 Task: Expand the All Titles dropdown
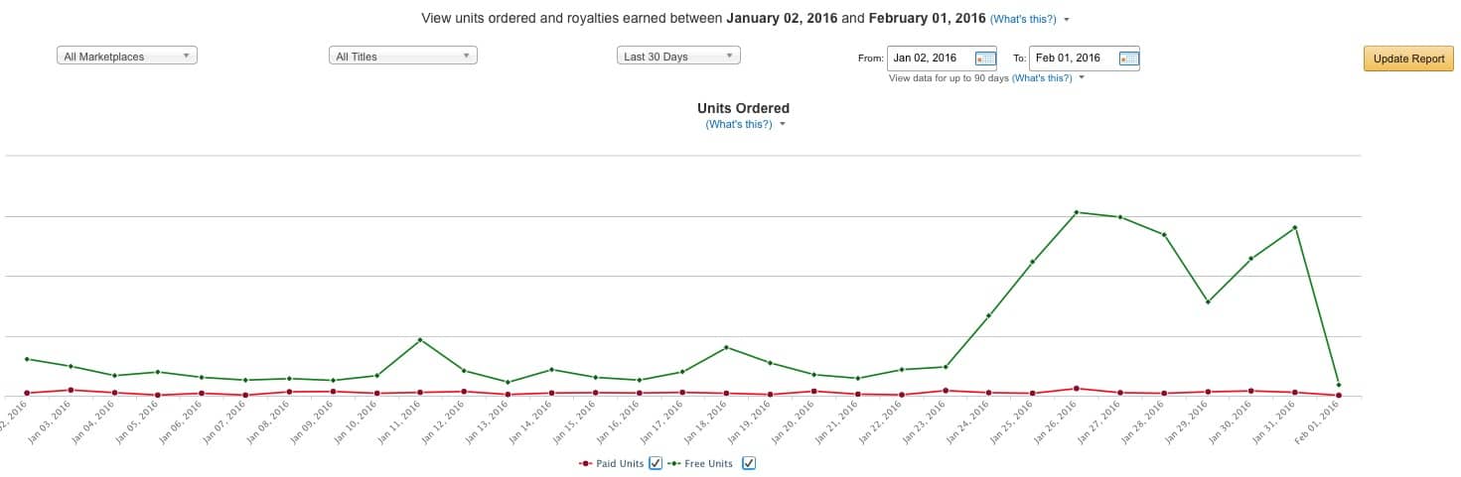(x=403, y=57)
